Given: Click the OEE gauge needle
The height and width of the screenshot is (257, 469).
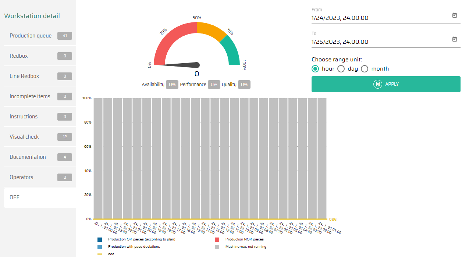Looking at the screenshot, I should tap(180, 65).
